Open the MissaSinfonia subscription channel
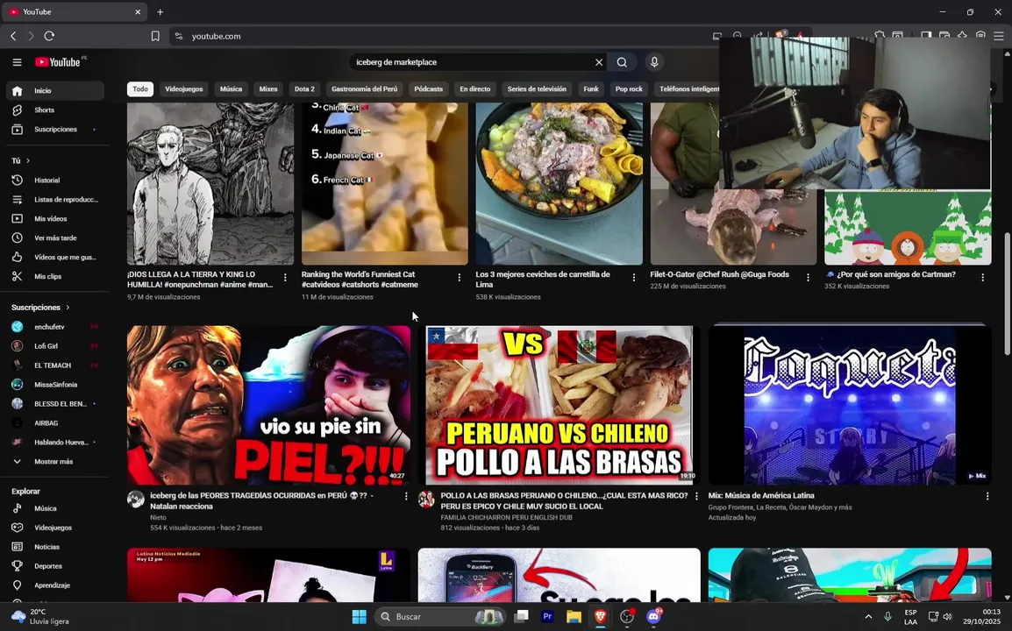 point(55,386)
